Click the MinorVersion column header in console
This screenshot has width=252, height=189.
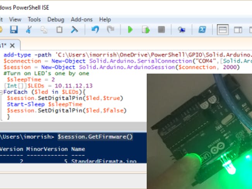tap(47, 149)
